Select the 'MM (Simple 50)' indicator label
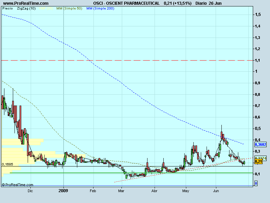The width and height of the screenshot is (270, 203). 70,8
